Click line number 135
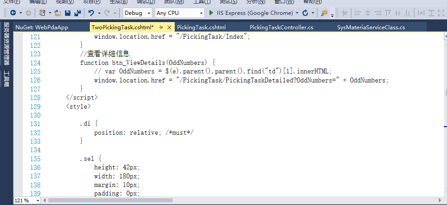 click(35, 159)
